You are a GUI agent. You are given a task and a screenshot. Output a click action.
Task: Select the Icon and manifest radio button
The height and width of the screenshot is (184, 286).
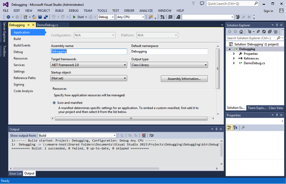pos(54,103)
